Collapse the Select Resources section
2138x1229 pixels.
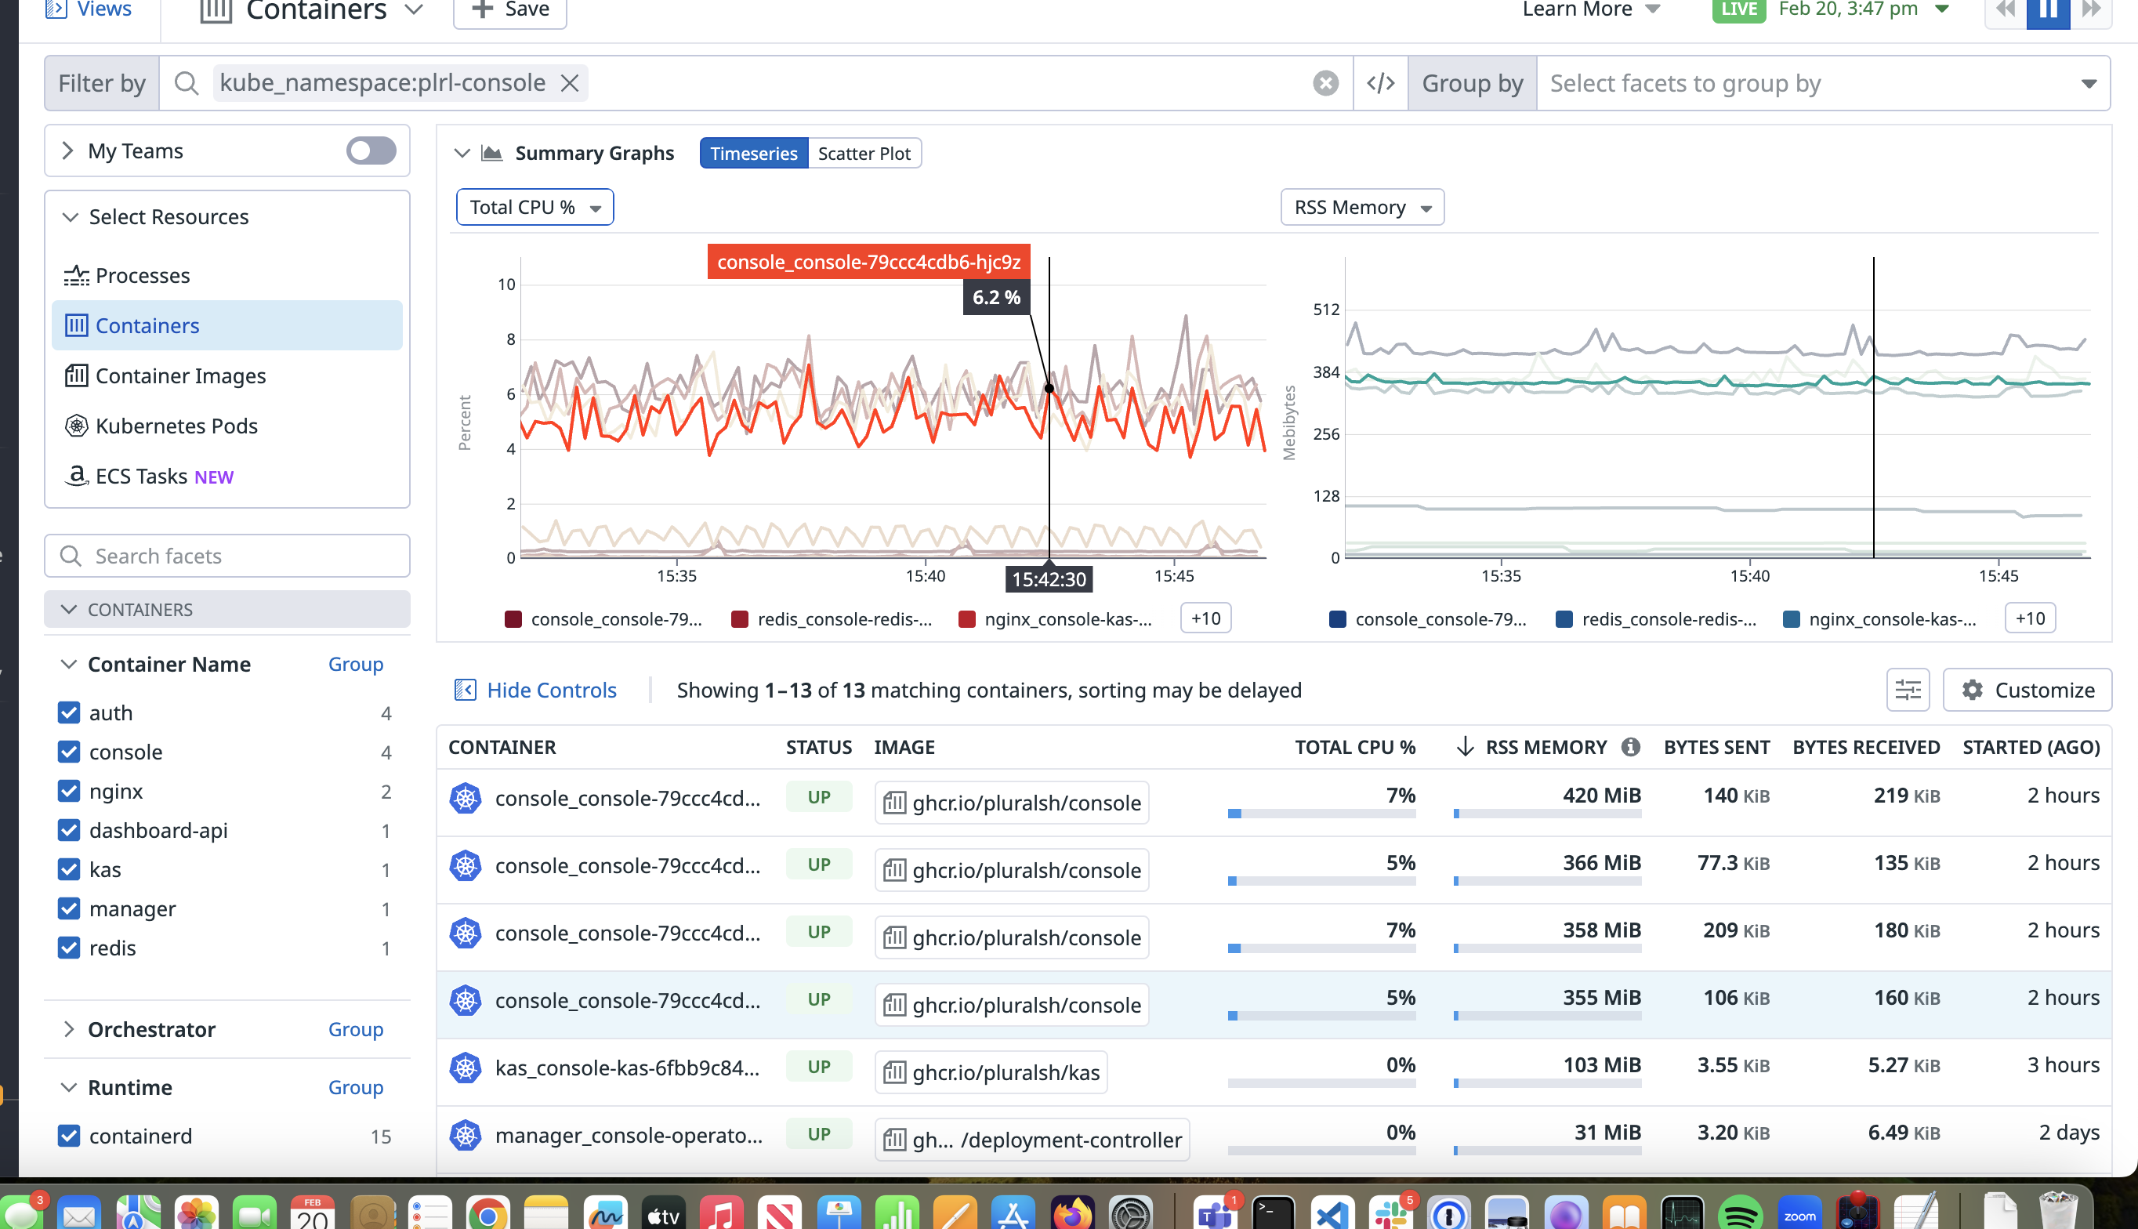70,217
